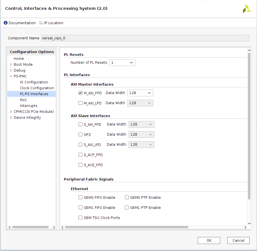Click the Xilinx logo icon
Image resolution: width=257 pixels, height=251 pixels.
click(247, 9)
